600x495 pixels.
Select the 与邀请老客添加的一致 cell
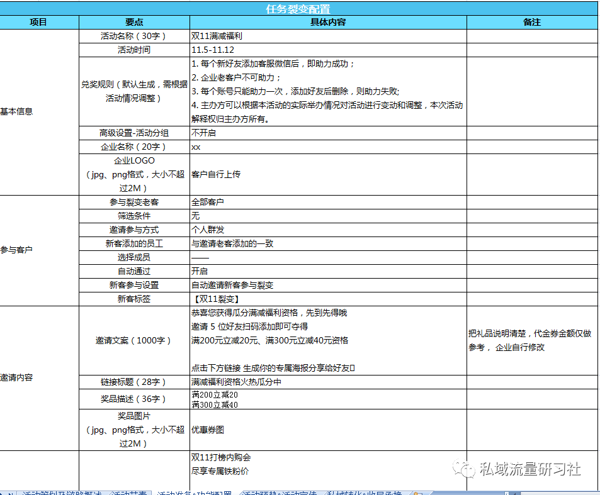point(328,243)
